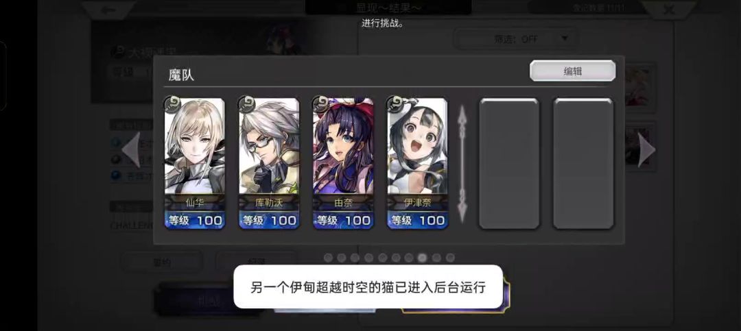
Task: Select the 伊津奈 character card
Action: pos(417,163)
